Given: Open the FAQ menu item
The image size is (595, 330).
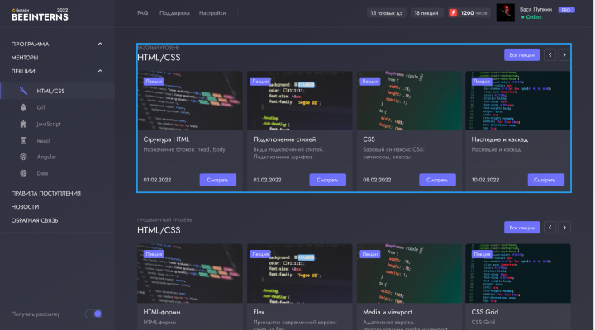Looking at the screenshot, I should point(143,13).
